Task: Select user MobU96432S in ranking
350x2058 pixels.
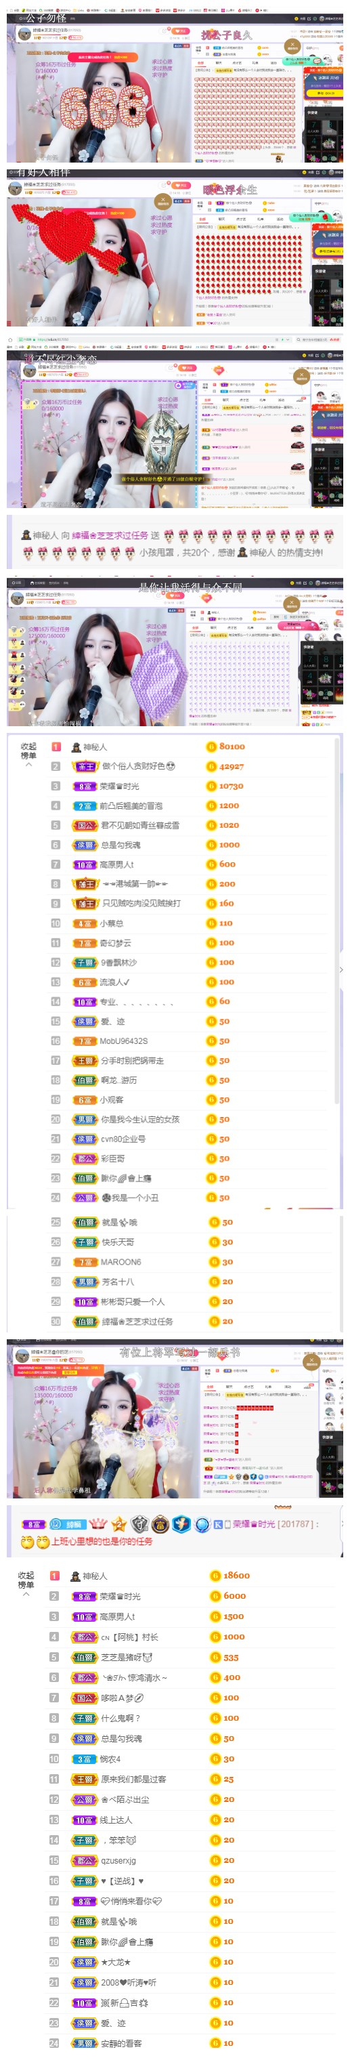Action: 123,1041
